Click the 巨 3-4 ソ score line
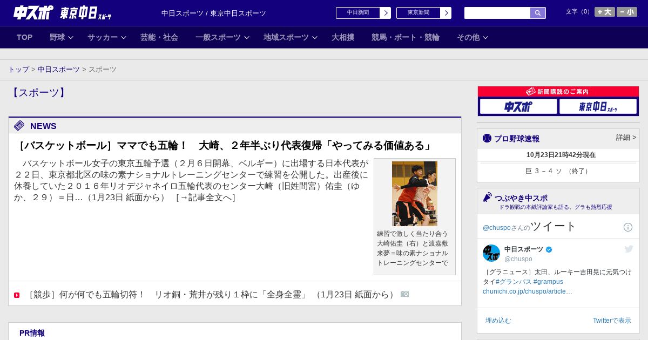This screenshot has height=340, width=648. 558,171
